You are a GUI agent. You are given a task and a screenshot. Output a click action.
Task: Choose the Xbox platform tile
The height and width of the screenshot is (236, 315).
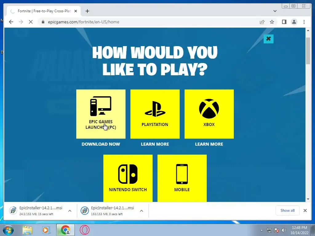[209, 114]
